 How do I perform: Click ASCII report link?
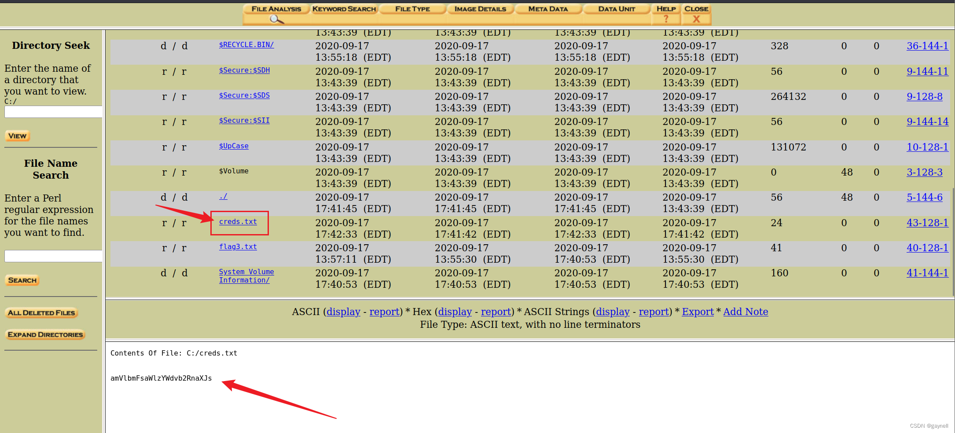(384, 312)
